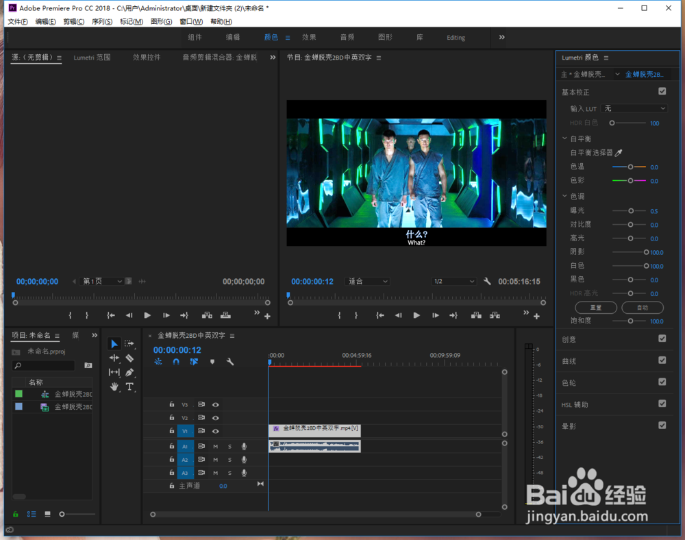Select the Razor tool
Screen dimensions: 685x540
(129, 358)
